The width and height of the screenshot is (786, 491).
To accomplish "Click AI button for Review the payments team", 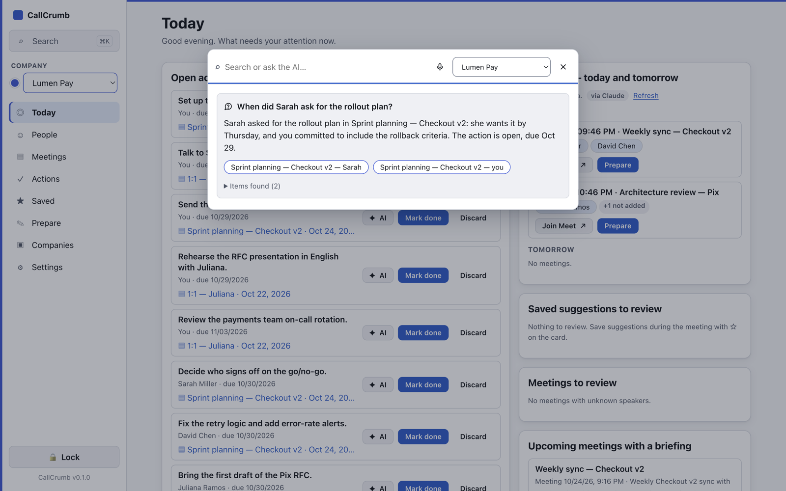I will [378, 333].
